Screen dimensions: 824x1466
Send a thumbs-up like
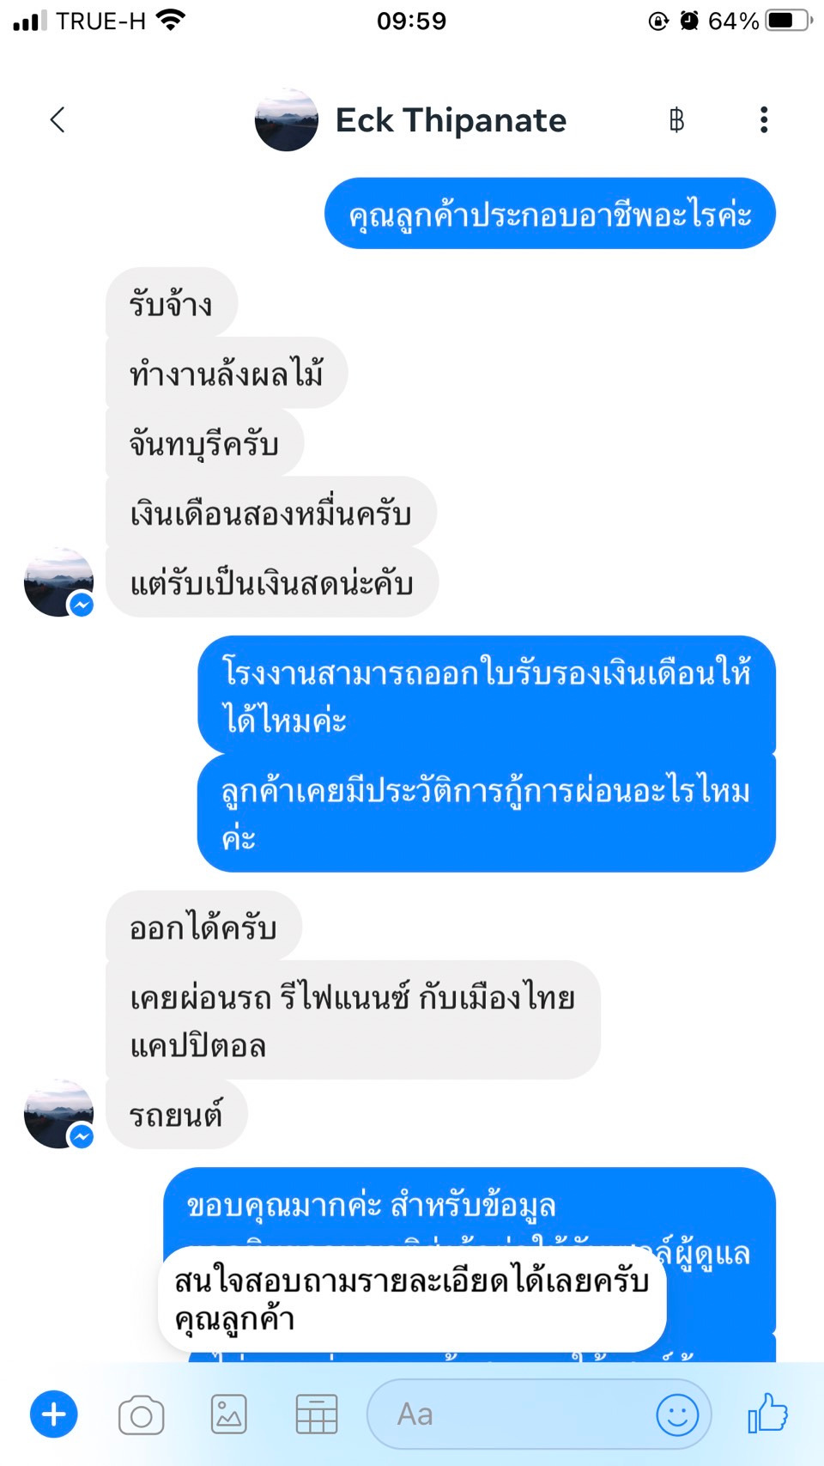click(x=767, y=1413)
